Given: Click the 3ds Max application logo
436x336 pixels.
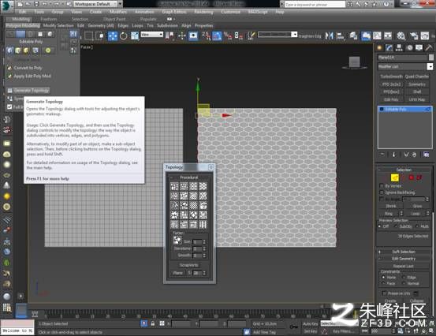Looking at the screenshot, I should pyautogui.click(x=6, y=6).
